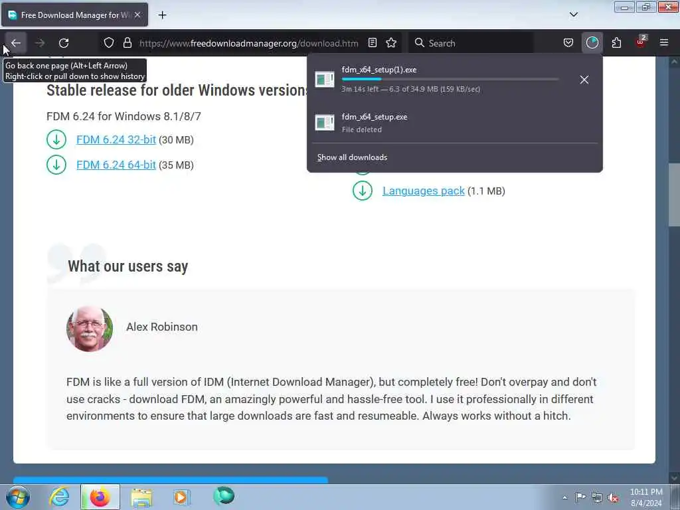Open network tray icon
Image resolution: width=680 pixels, height=510 pixels.
pyautogui.click(x=597, y=497)
